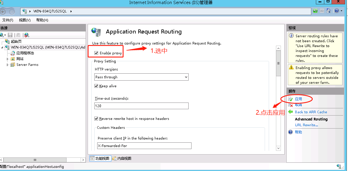The image size is (348, 171).
Task: Click right arrow of connections horizontal scrollbar
Action: coord(84,160)
